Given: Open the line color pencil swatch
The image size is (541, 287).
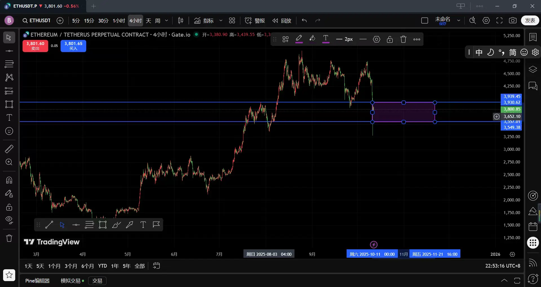Looking at the screenshot, I should click(299, 39).
